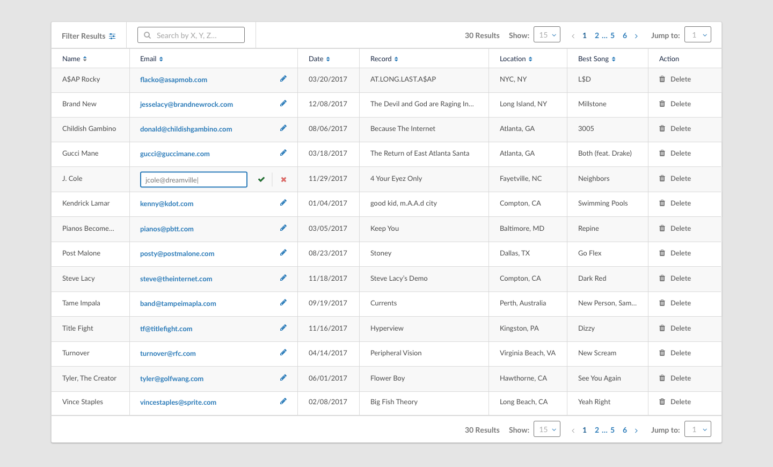Open flacko@asapmob.com email link
773x467 pixels.
173,79
